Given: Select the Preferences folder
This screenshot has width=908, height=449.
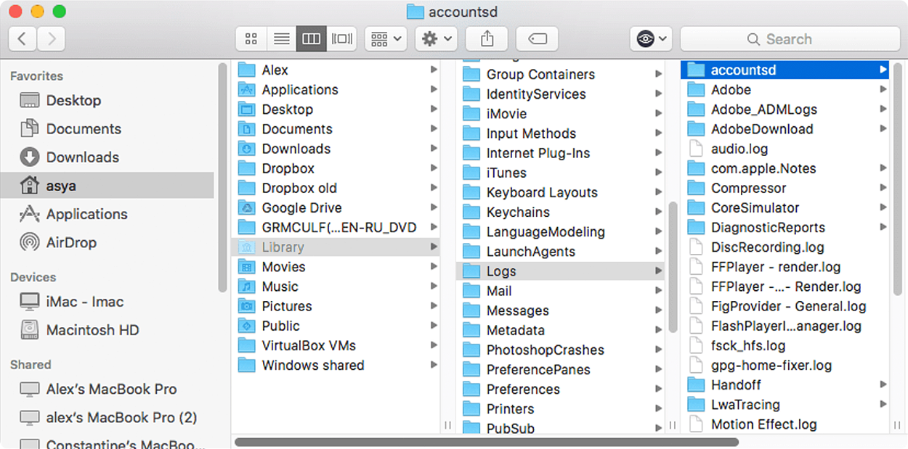Looking at the screenshot, I should [x=562, y=389].
